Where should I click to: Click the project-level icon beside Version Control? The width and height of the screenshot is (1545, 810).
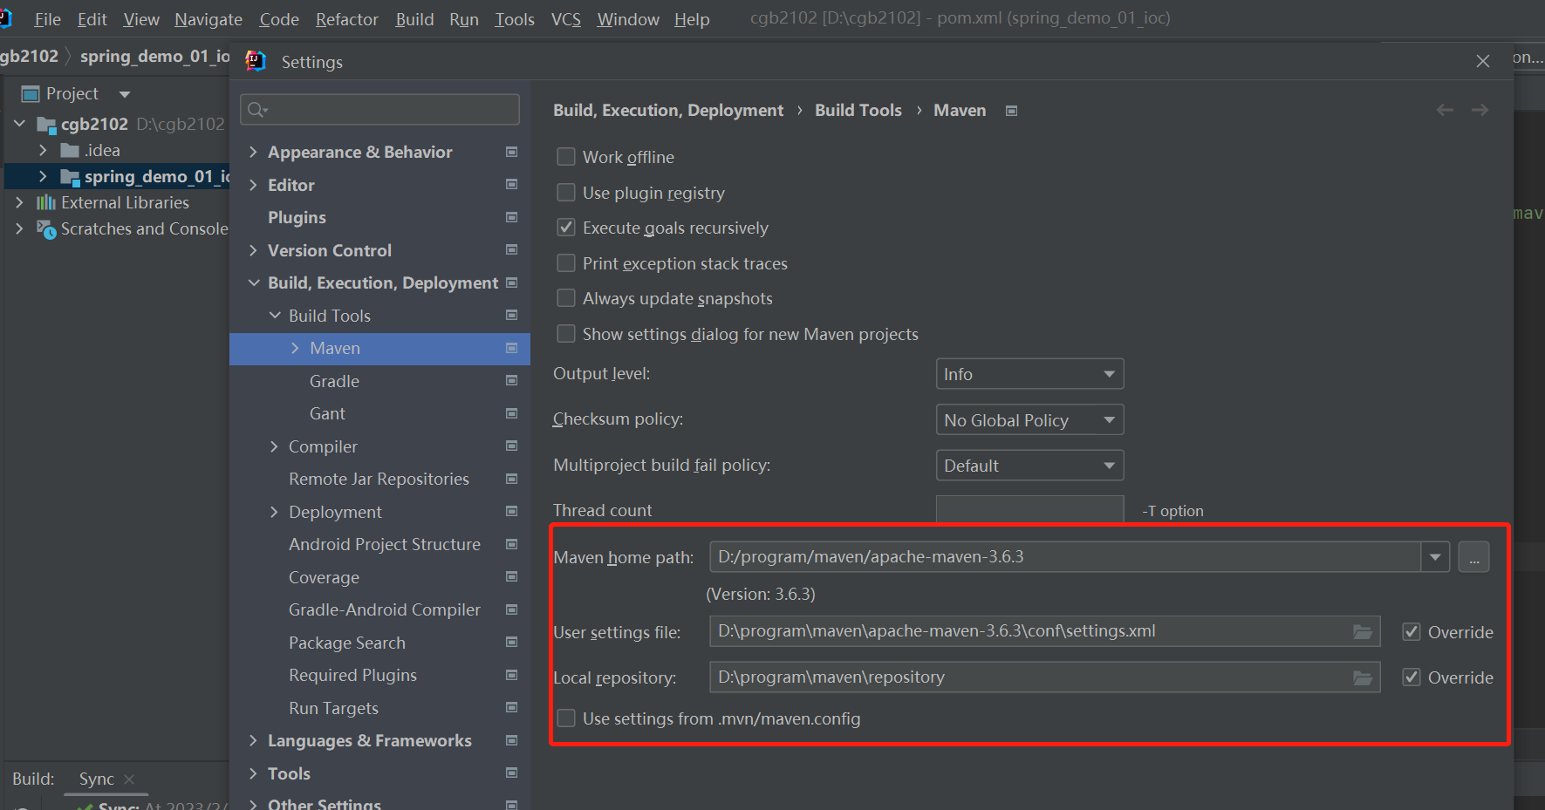click(511, 249)
